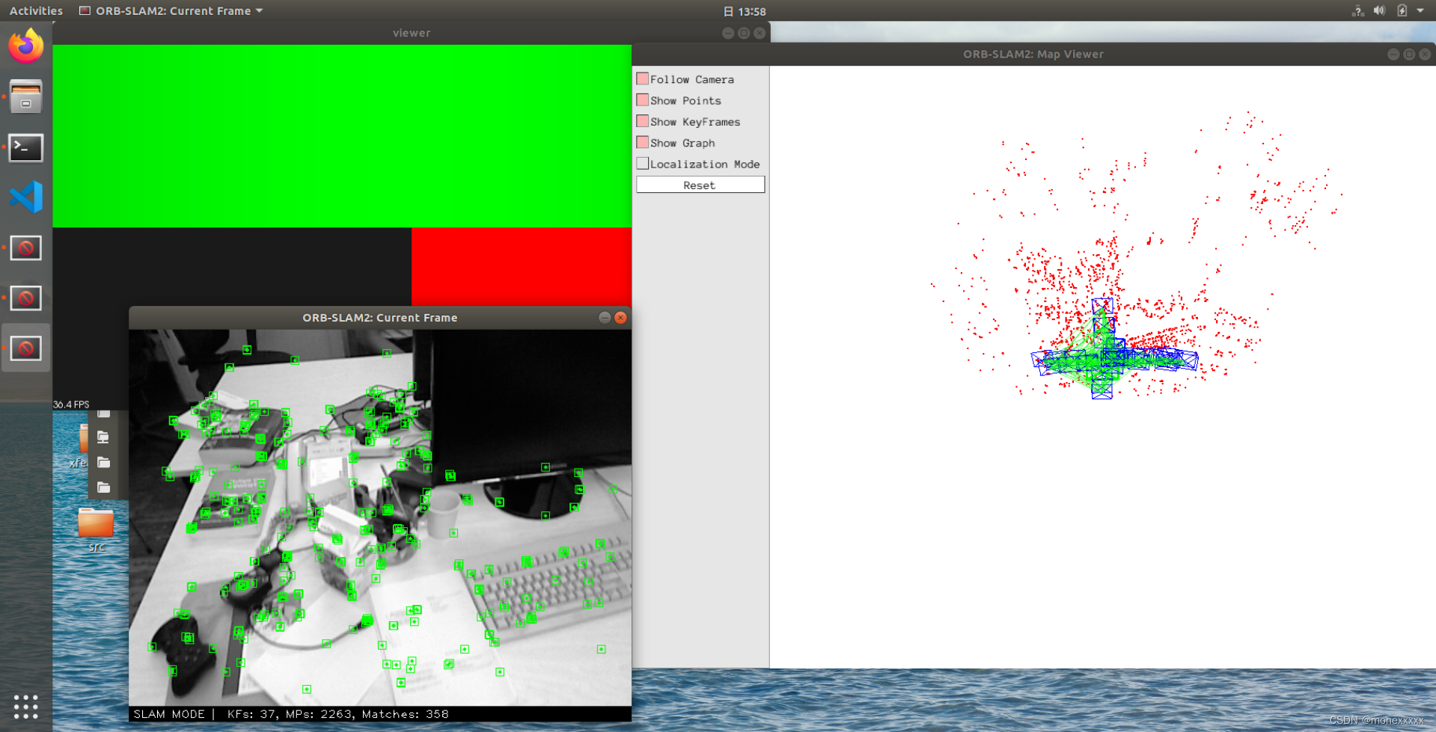The width and height of the screenshot is (1436, 732).
Task: Open the Files manager dock icon
Action: pos(26,96)
